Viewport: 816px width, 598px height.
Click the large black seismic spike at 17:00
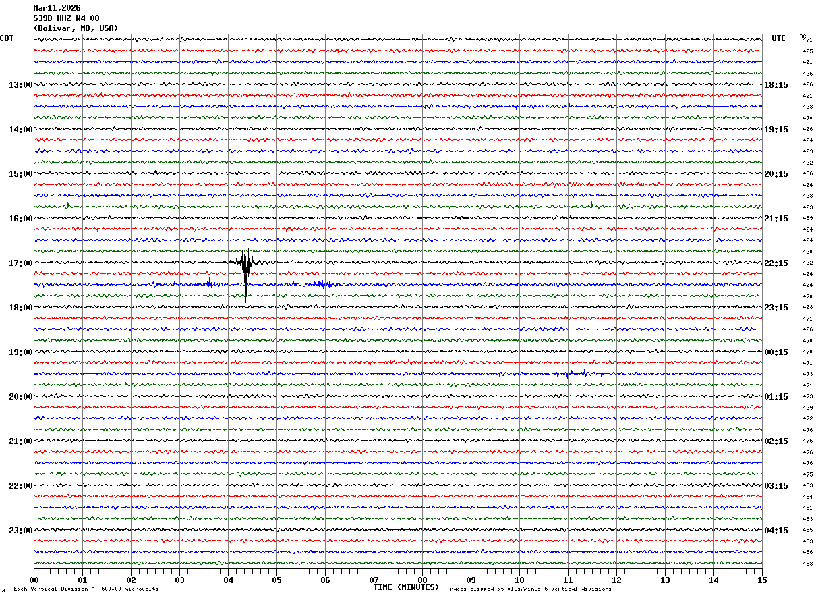(246, 270)
